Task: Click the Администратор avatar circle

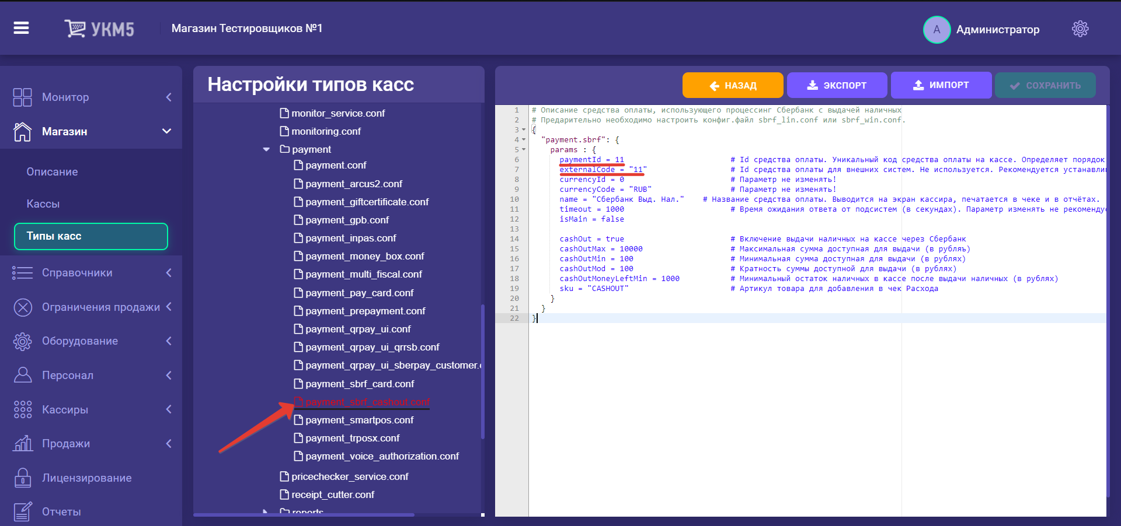Action: (x=937, y=29)
